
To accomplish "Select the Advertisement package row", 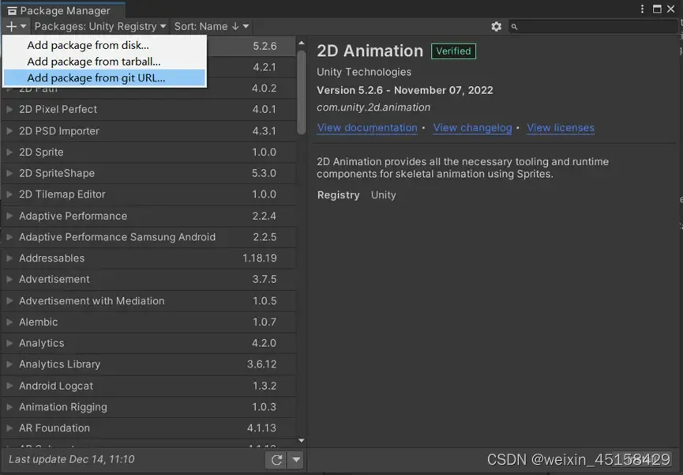I will click(148, 279).
